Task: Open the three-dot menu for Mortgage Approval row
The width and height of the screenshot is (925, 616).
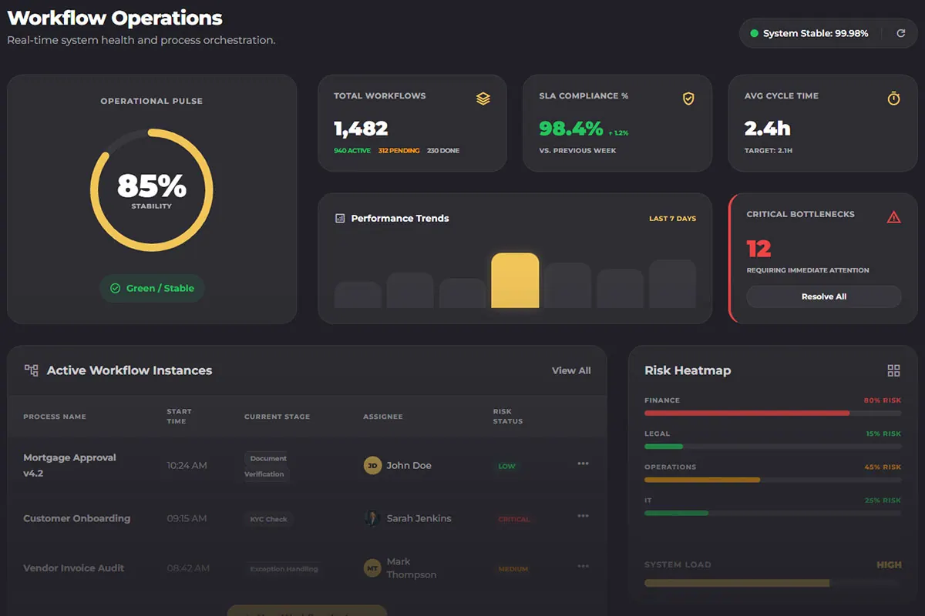Action: pos(583,464)
